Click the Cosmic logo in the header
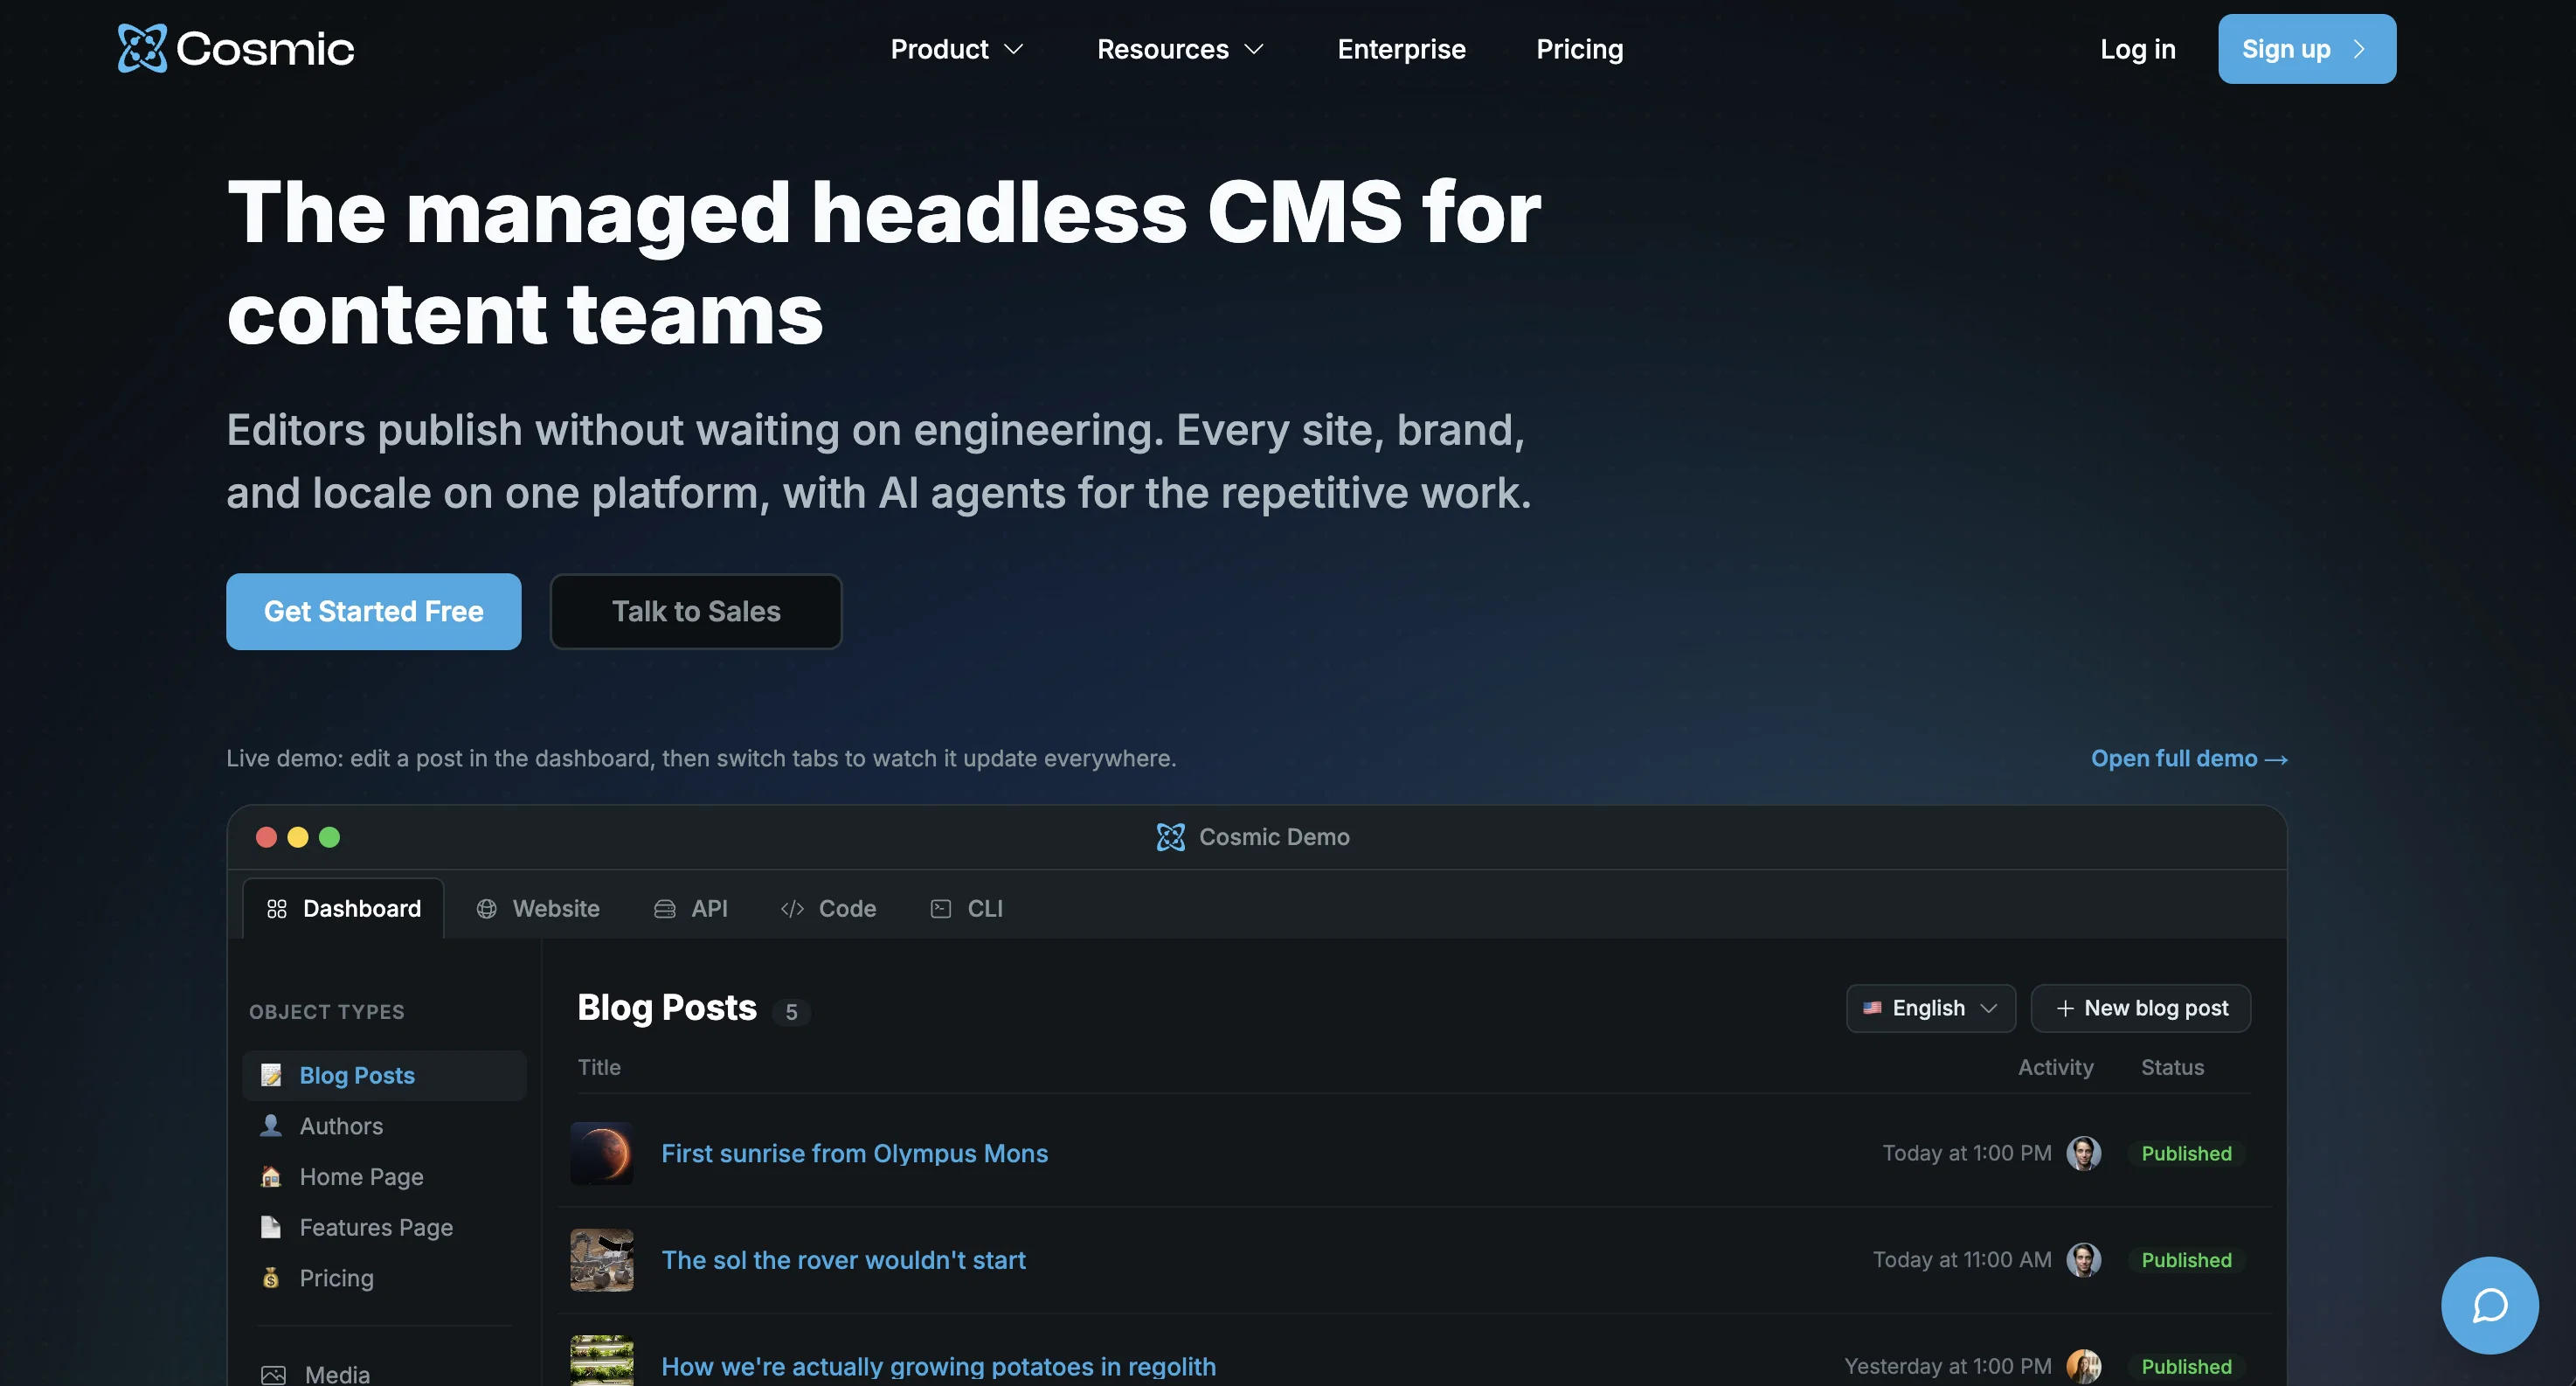Viewport: 2576px width, 1386px height. coord(236,48)
